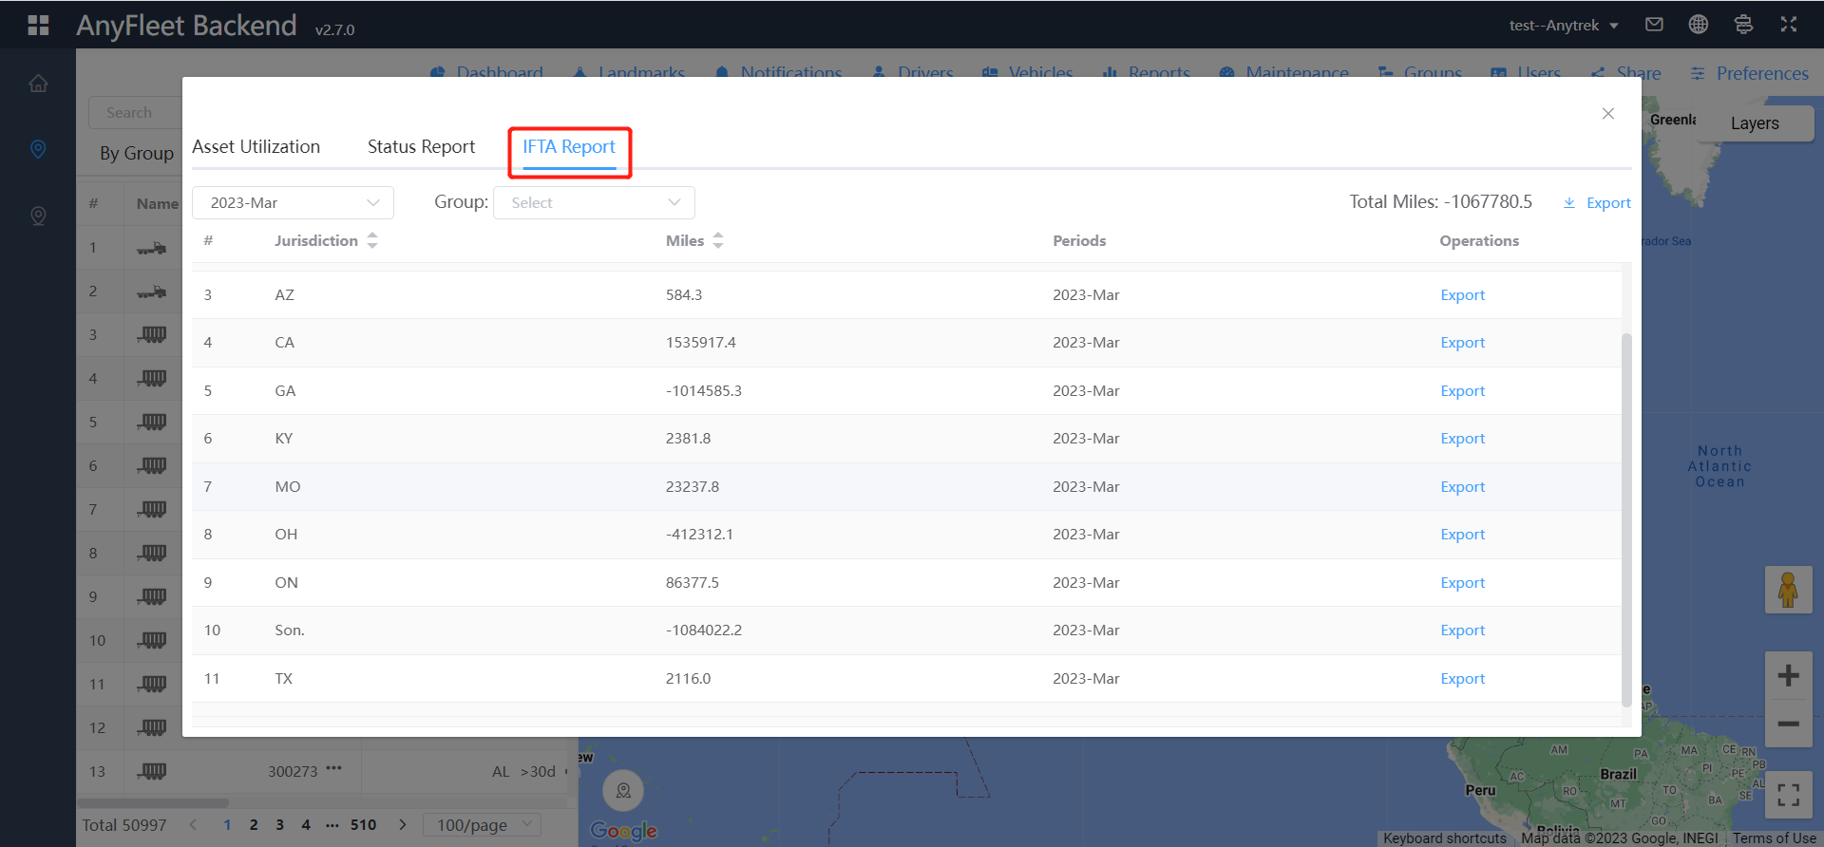Export the CA jurisdiction row
The image size is (1824, 847).
click(x=1462, y=343)
